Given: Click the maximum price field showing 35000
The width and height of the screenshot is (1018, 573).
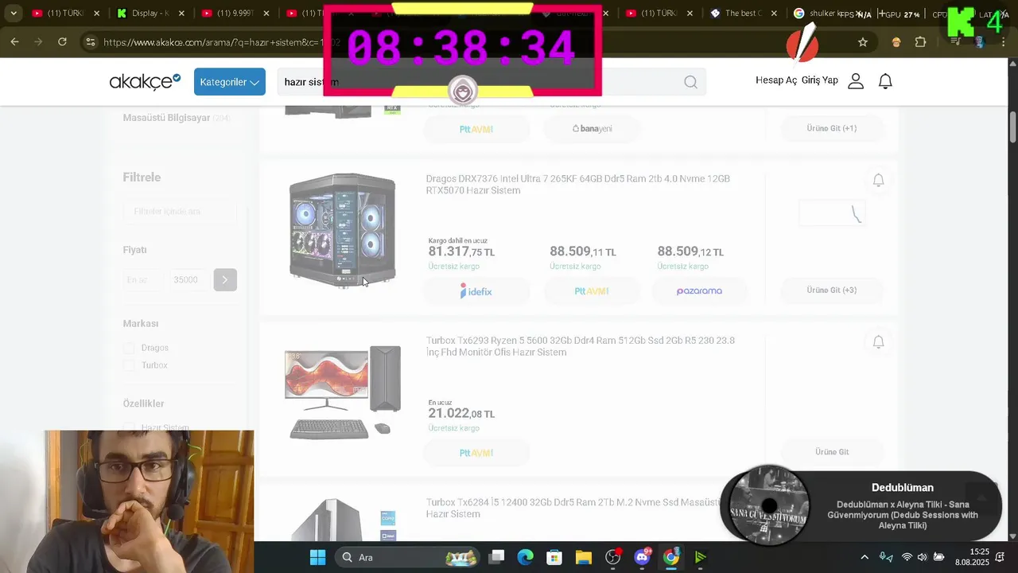Looking at the screenshot, I should (x=188, y=279).
